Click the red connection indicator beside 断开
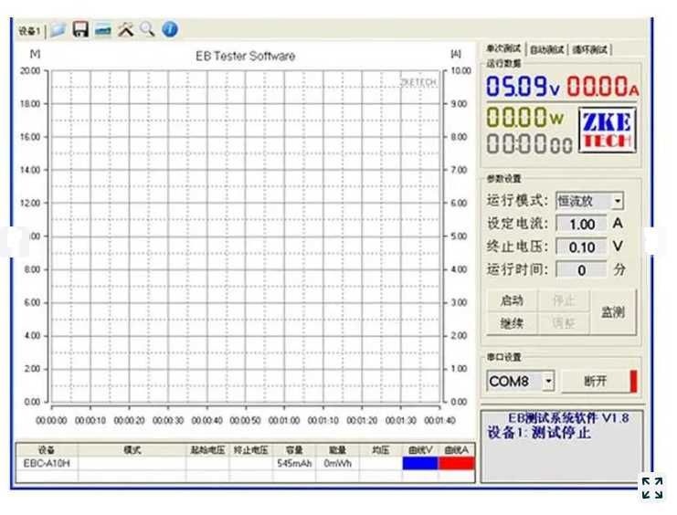This screenshot has height=515, width=677. [633, 381]
